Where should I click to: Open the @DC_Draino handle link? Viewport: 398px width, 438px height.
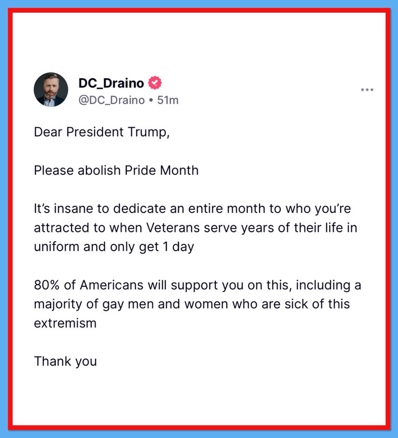click(111, 100)
